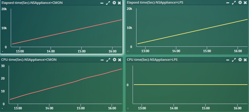This screenshot has width=249, height=112.
Task: Click the 20 axis label in CPU time CMON graph
Action: pyautogui.click(x=3, y=79)
